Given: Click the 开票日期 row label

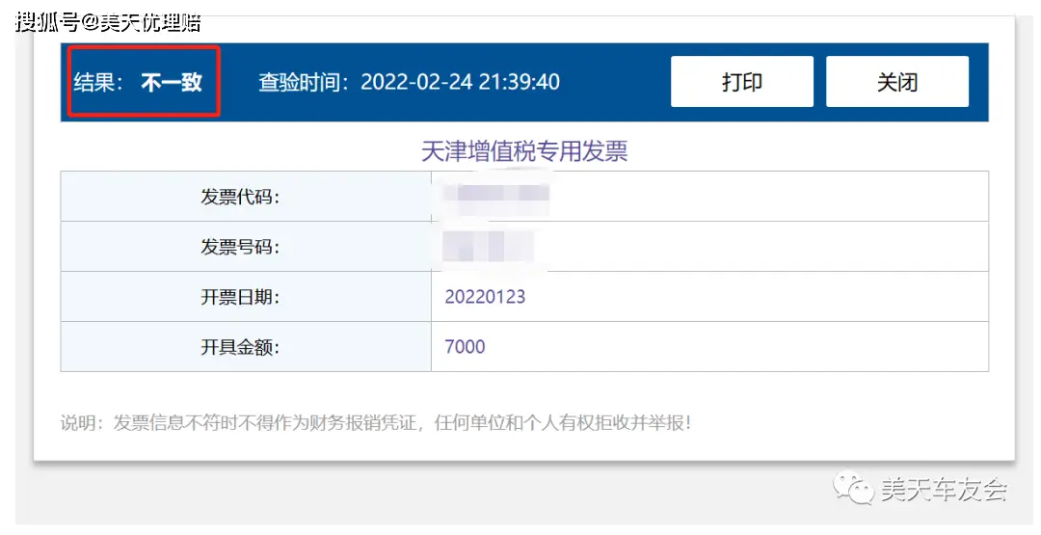Looking at the screenshot, I should 240,297.
